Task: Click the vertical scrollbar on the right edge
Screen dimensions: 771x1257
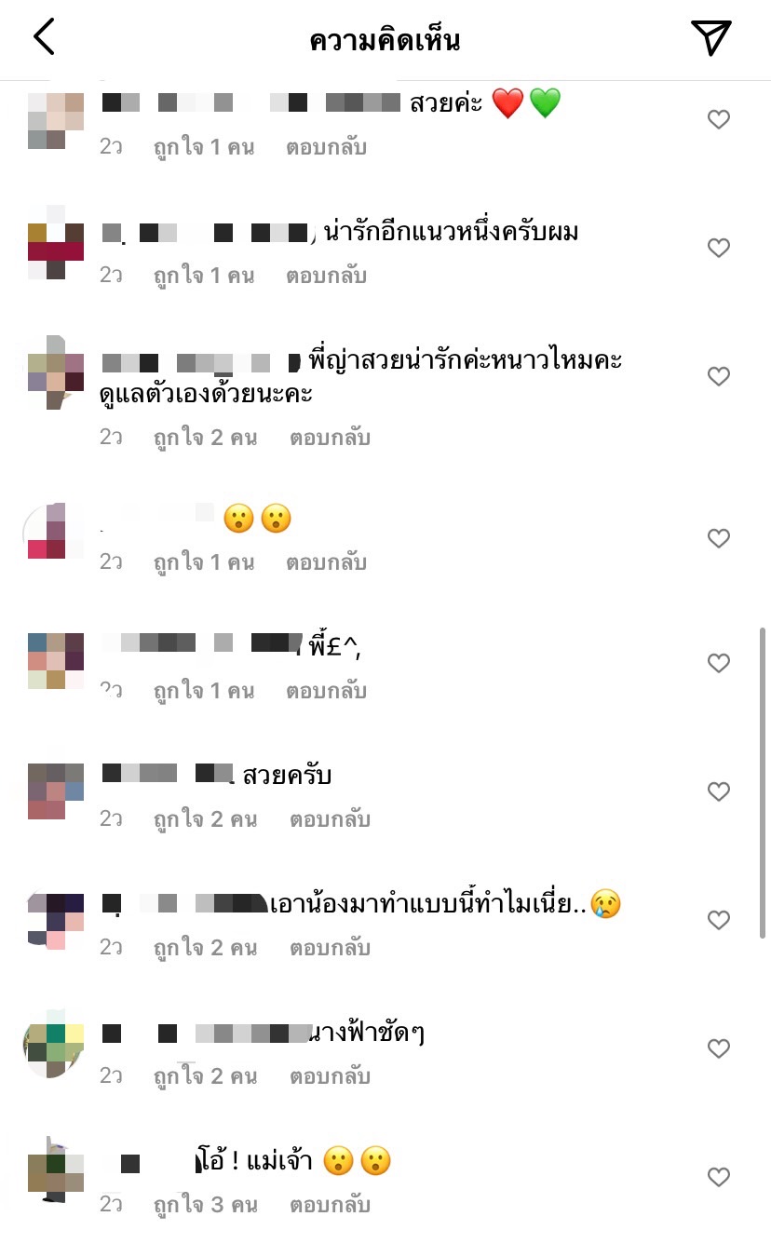Action: coord(764,782)
